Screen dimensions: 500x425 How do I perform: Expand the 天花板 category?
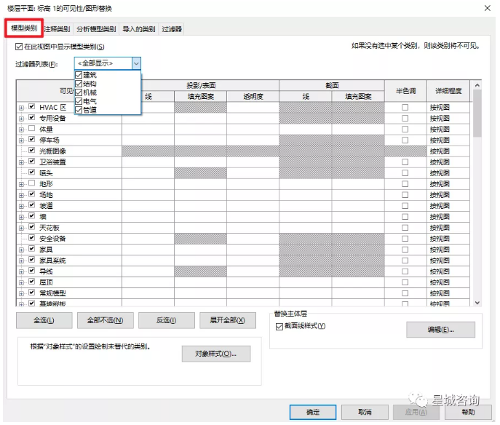[x=21, y=228]
